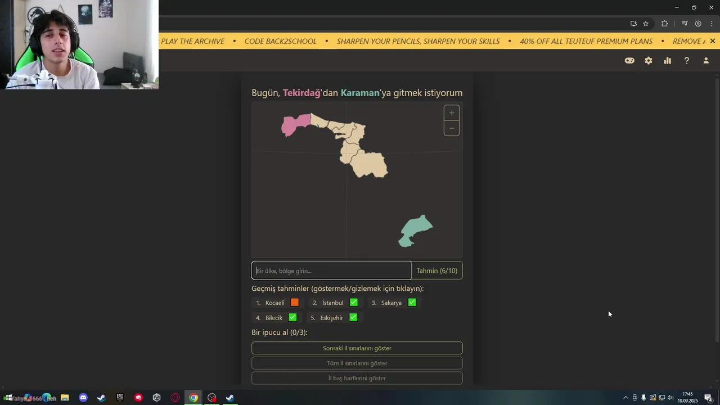Open Chrome media controls icon
Image resolution: width=720 pixels, height=405 pixels.
(685, 24)
